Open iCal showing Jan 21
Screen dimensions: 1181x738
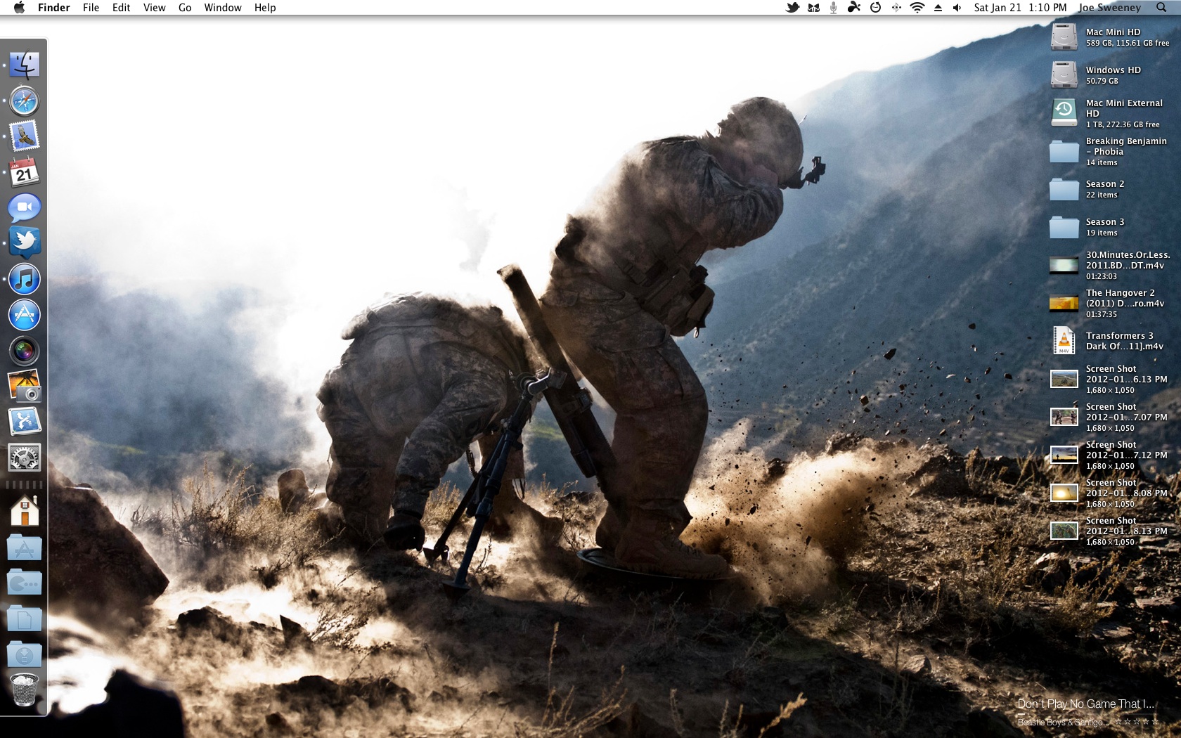click(24, 172)
